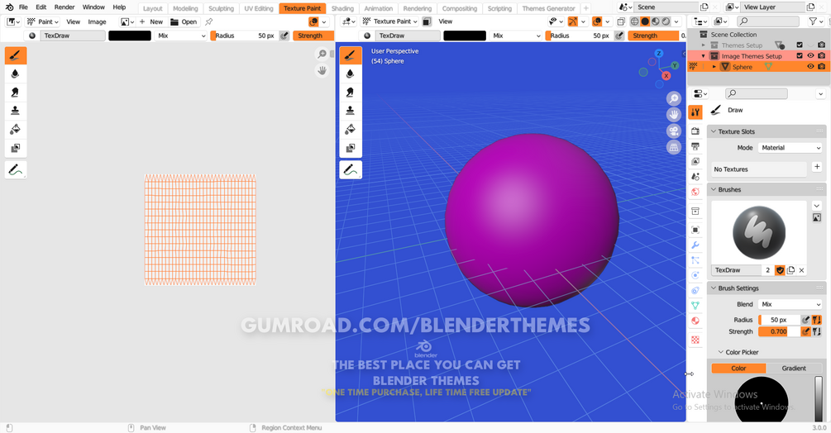Viewport: 831px width, 433px height.
Task: Select wireframe viewport shading mode
Action: click(634, 21)
